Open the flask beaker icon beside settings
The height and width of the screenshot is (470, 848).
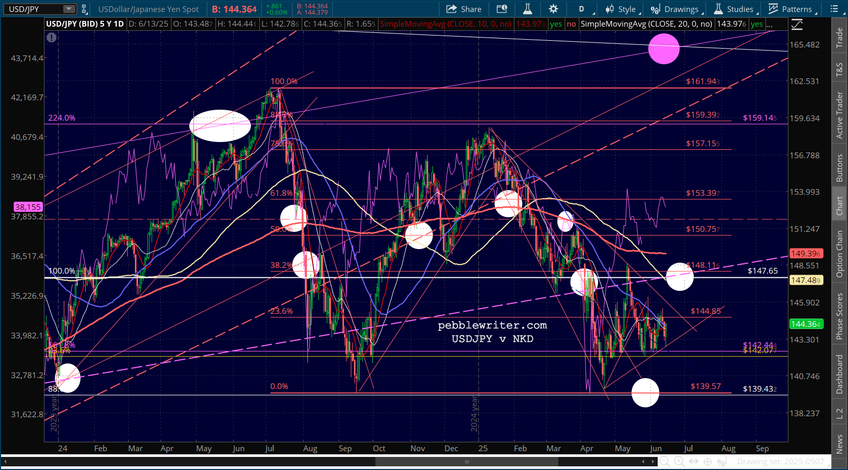tap(528, 9)
